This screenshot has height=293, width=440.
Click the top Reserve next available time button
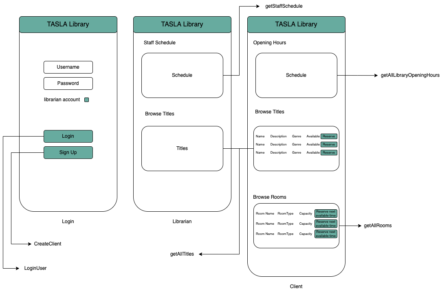(x=326, y=213)
